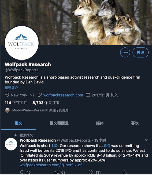Viewport: 152px width, 175px height.
Task: Like the pinned tweet with heart icon
Action: click(91, 172)
